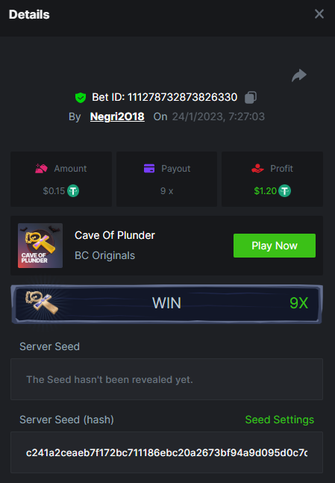
Task: Click the green 9X multiplier
Action: point(298,303)
